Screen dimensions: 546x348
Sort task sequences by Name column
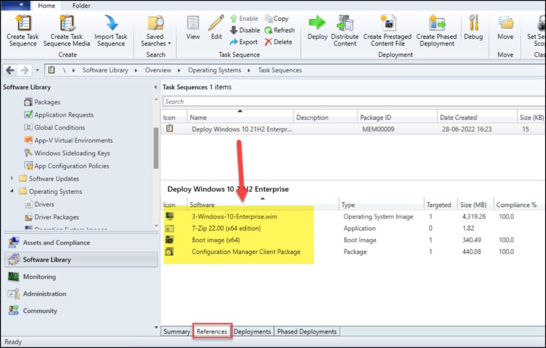pyautogui.click(x=240, y=117)
